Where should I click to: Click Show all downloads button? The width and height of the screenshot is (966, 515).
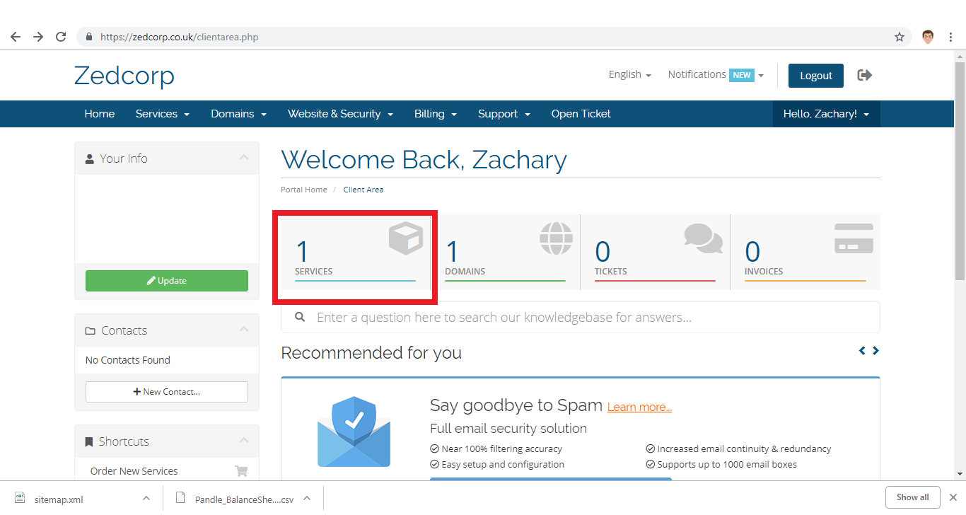pyautogui.click(x=913, y=497)
